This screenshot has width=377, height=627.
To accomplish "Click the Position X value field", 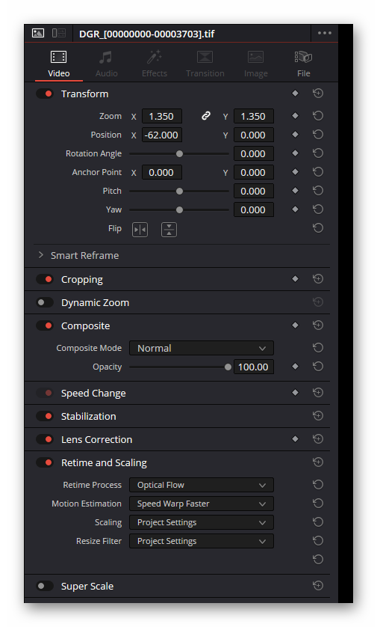I will pyautogui.click(x=162, y=135).
